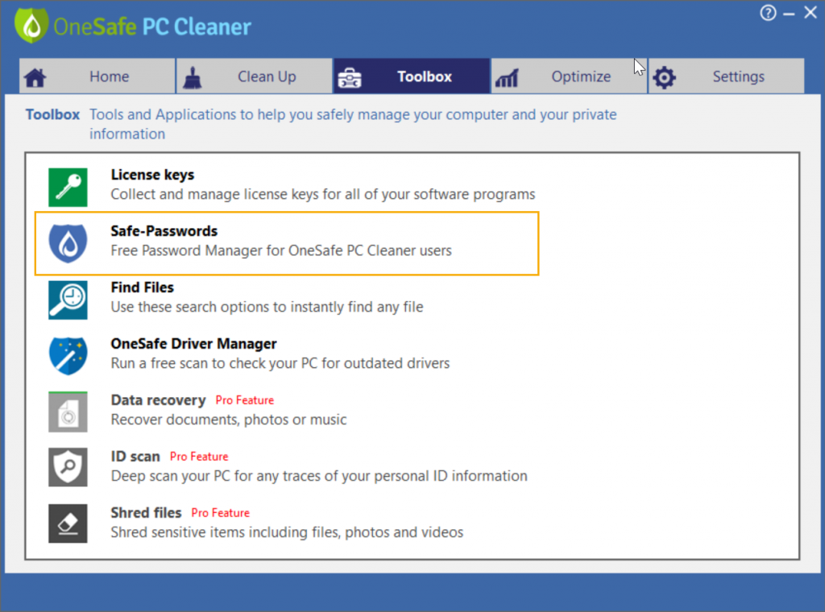Open the OneSafe Driver Manager icon
825x612 pixels.
coord(68,356)
